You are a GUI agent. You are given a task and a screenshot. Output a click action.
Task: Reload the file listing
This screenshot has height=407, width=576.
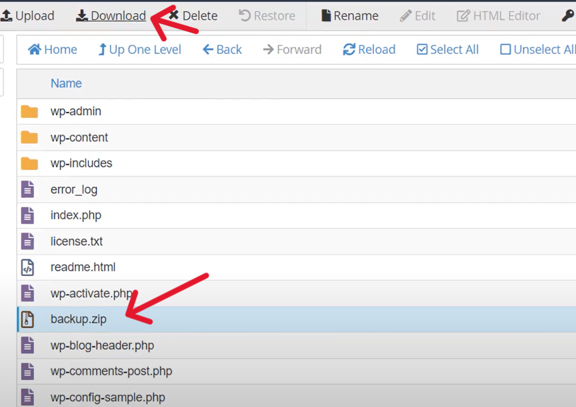pyautogui.click(x=369, y=50)
